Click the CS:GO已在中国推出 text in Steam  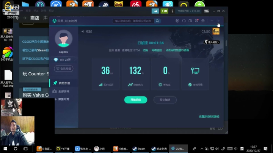point(36,42)
